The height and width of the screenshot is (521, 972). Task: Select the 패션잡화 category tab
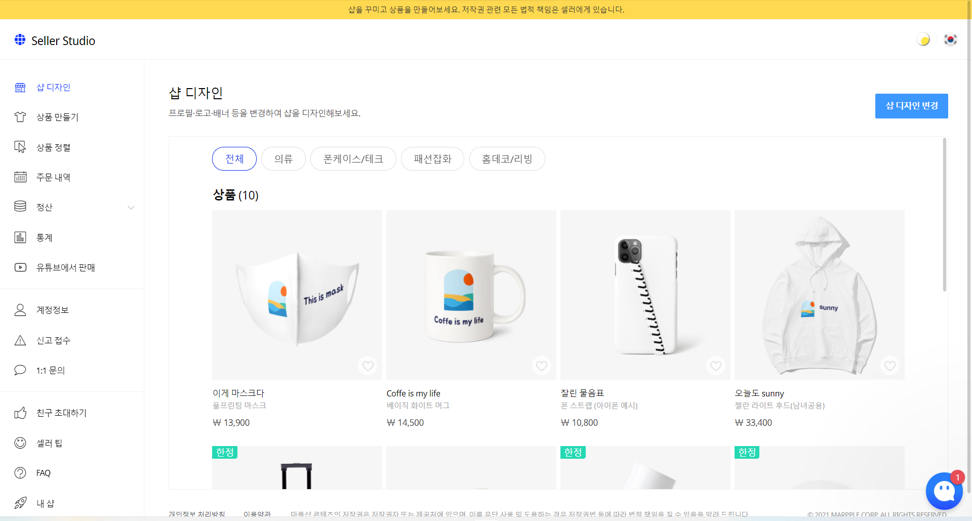pos(432,159)
